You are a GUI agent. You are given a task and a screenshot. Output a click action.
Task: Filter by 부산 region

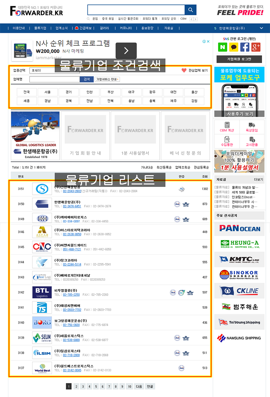[110, 92]
